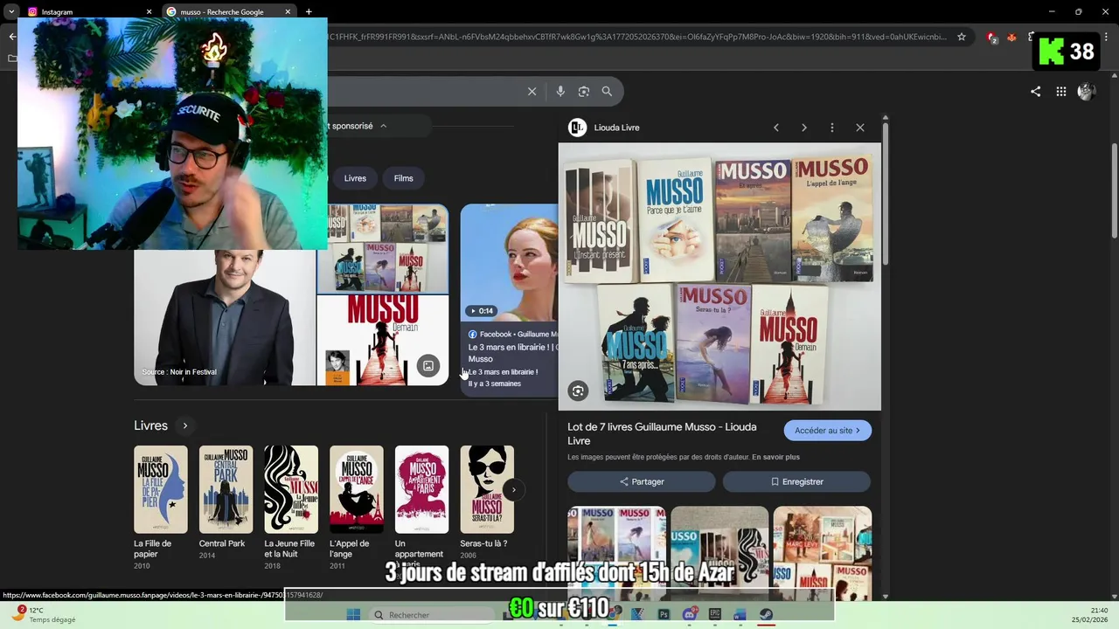Screen dimensions: 1119x629
Task: Select the musso Recherche Google tab
Action: coord(227,12)
